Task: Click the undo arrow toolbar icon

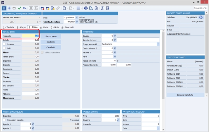Action: tap(25, 8)
